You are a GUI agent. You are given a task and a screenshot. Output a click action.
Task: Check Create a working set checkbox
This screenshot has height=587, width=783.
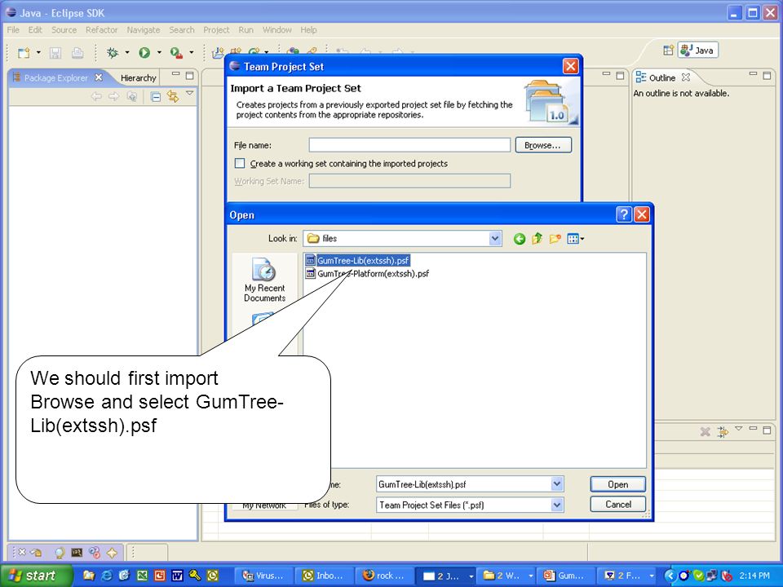pyautogui.click(x=240, y=163)
